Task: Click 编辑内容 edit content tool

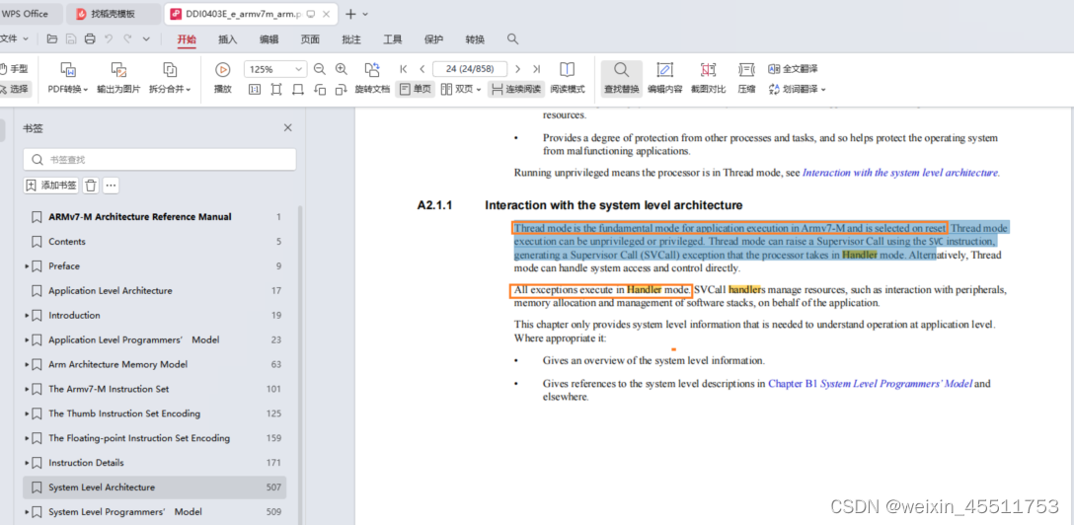Action: (664, 79)
